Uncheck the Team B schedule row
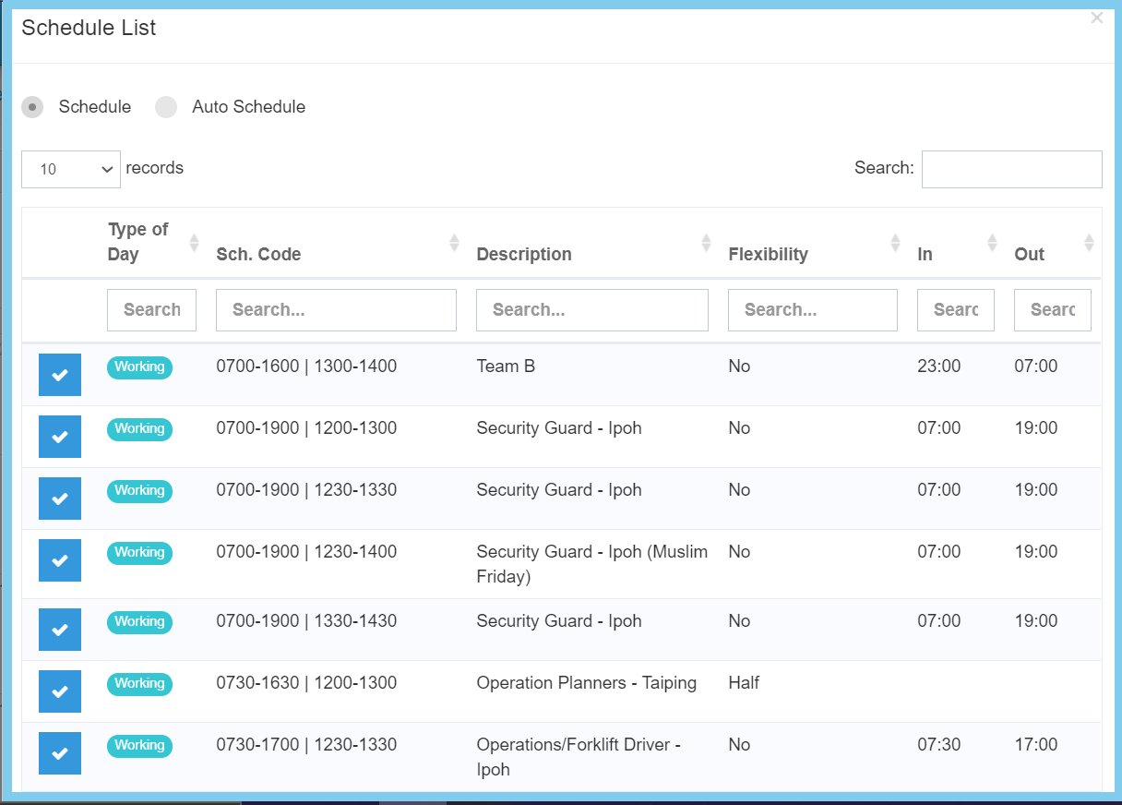1122x805 pixels. click(60, 375)
